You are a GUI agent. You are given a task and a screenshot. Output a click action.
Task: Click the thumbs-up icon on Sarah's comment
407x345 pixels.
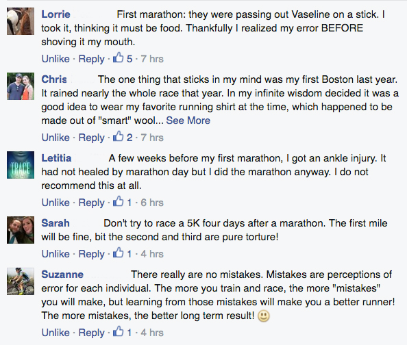(118, 253)
